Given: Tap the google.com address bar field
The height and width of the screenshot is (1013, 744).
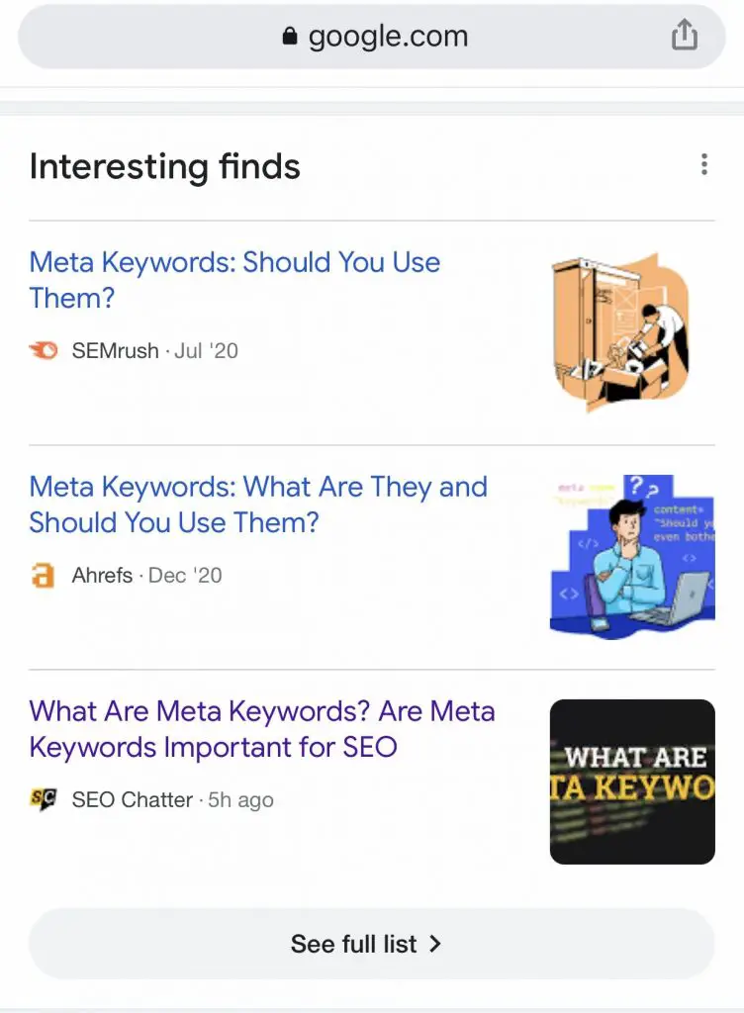Looking at the screenshot, I should click(371, 37).
